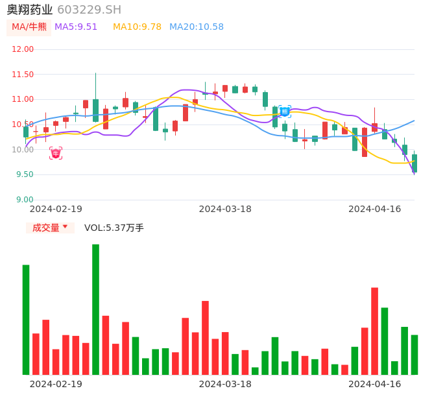Image resolution: width=445 pixels, height=393 pixels.
Task: Click the 2024-04-16 date label under volume chart
Action: click(375, 384)
